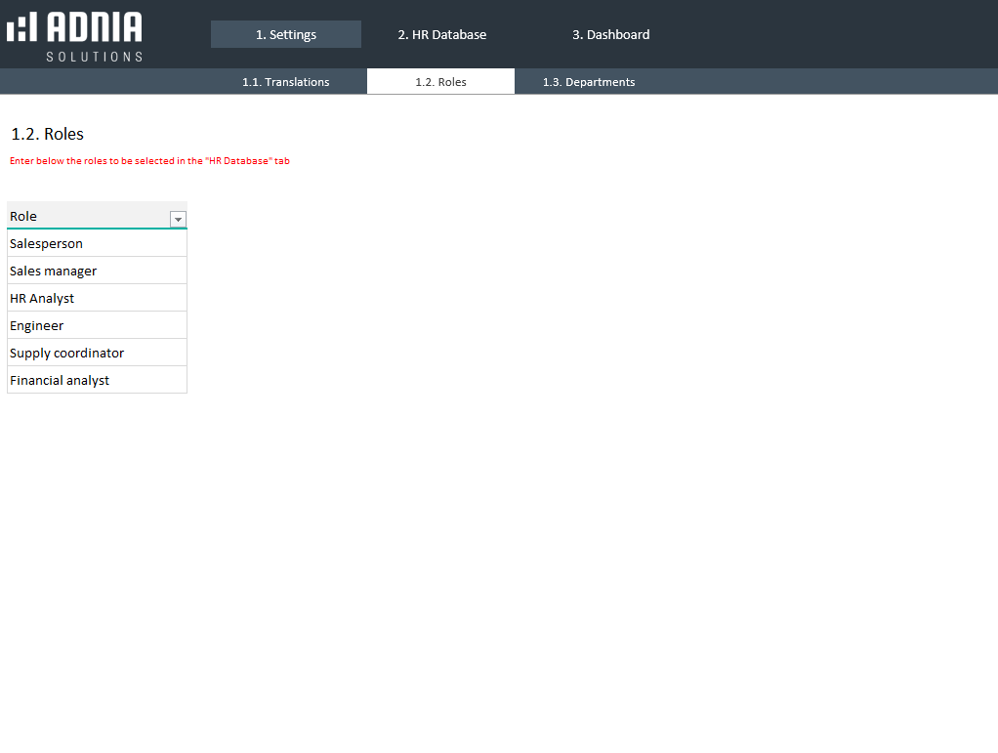Click the red HR Database instruction text

pos(149,161)
